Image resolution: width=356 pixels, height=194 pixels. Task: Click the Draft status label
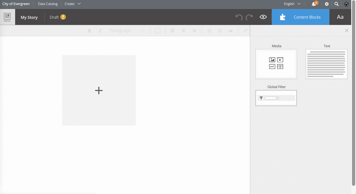coord(54,17)
